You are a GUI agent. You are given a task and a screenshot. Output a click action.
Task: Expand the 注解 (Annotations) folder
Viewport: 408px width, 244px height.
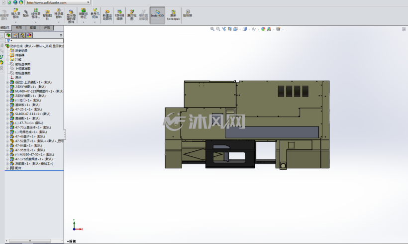tap(7, 60)
